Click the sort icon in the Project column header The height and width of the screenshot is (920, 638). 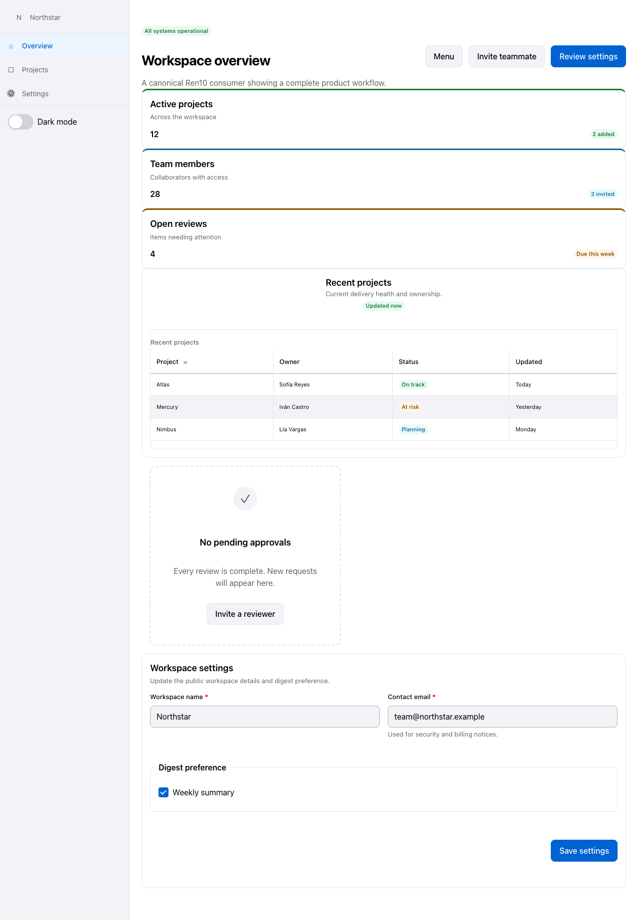pyautogui.click(x=185, y=363)
